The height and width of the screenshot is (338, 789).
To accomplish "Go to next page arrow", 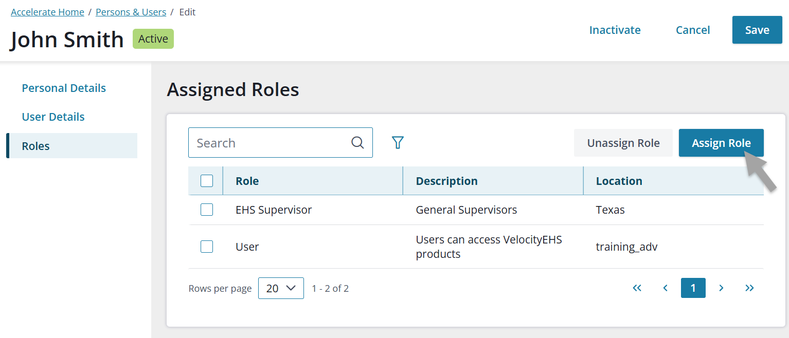I will pos(721,288).
